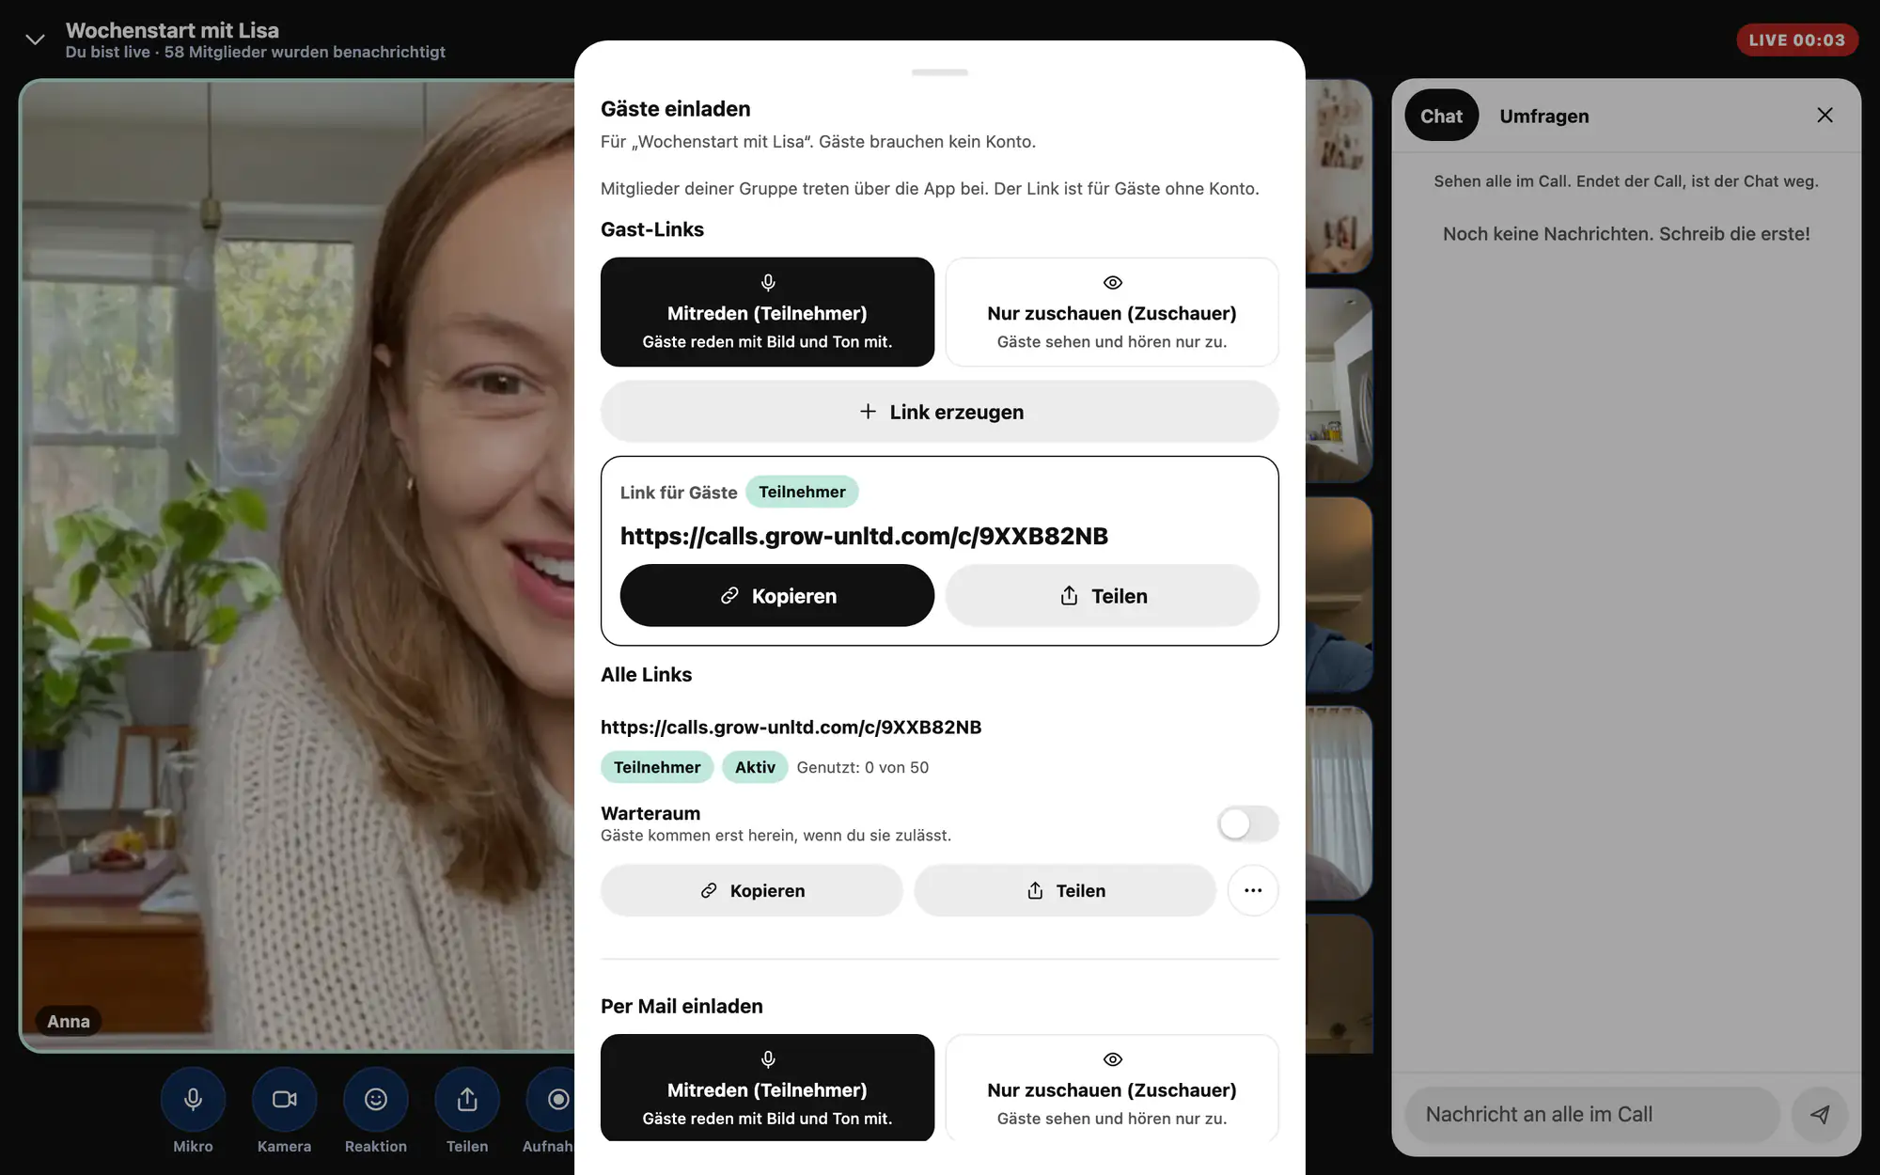This screenshot has width=1880, height=1175.
Task: Click the topmost participant video thumbnail
Action: (1339, 176)
